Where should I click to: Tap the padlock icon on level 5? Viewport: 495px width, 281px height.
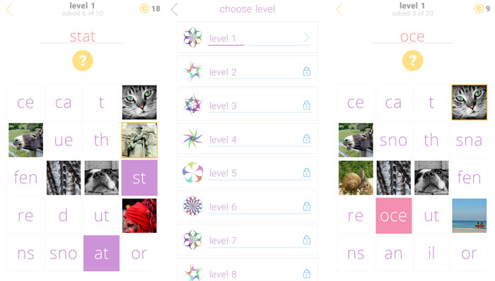click(x=306, y=172)
